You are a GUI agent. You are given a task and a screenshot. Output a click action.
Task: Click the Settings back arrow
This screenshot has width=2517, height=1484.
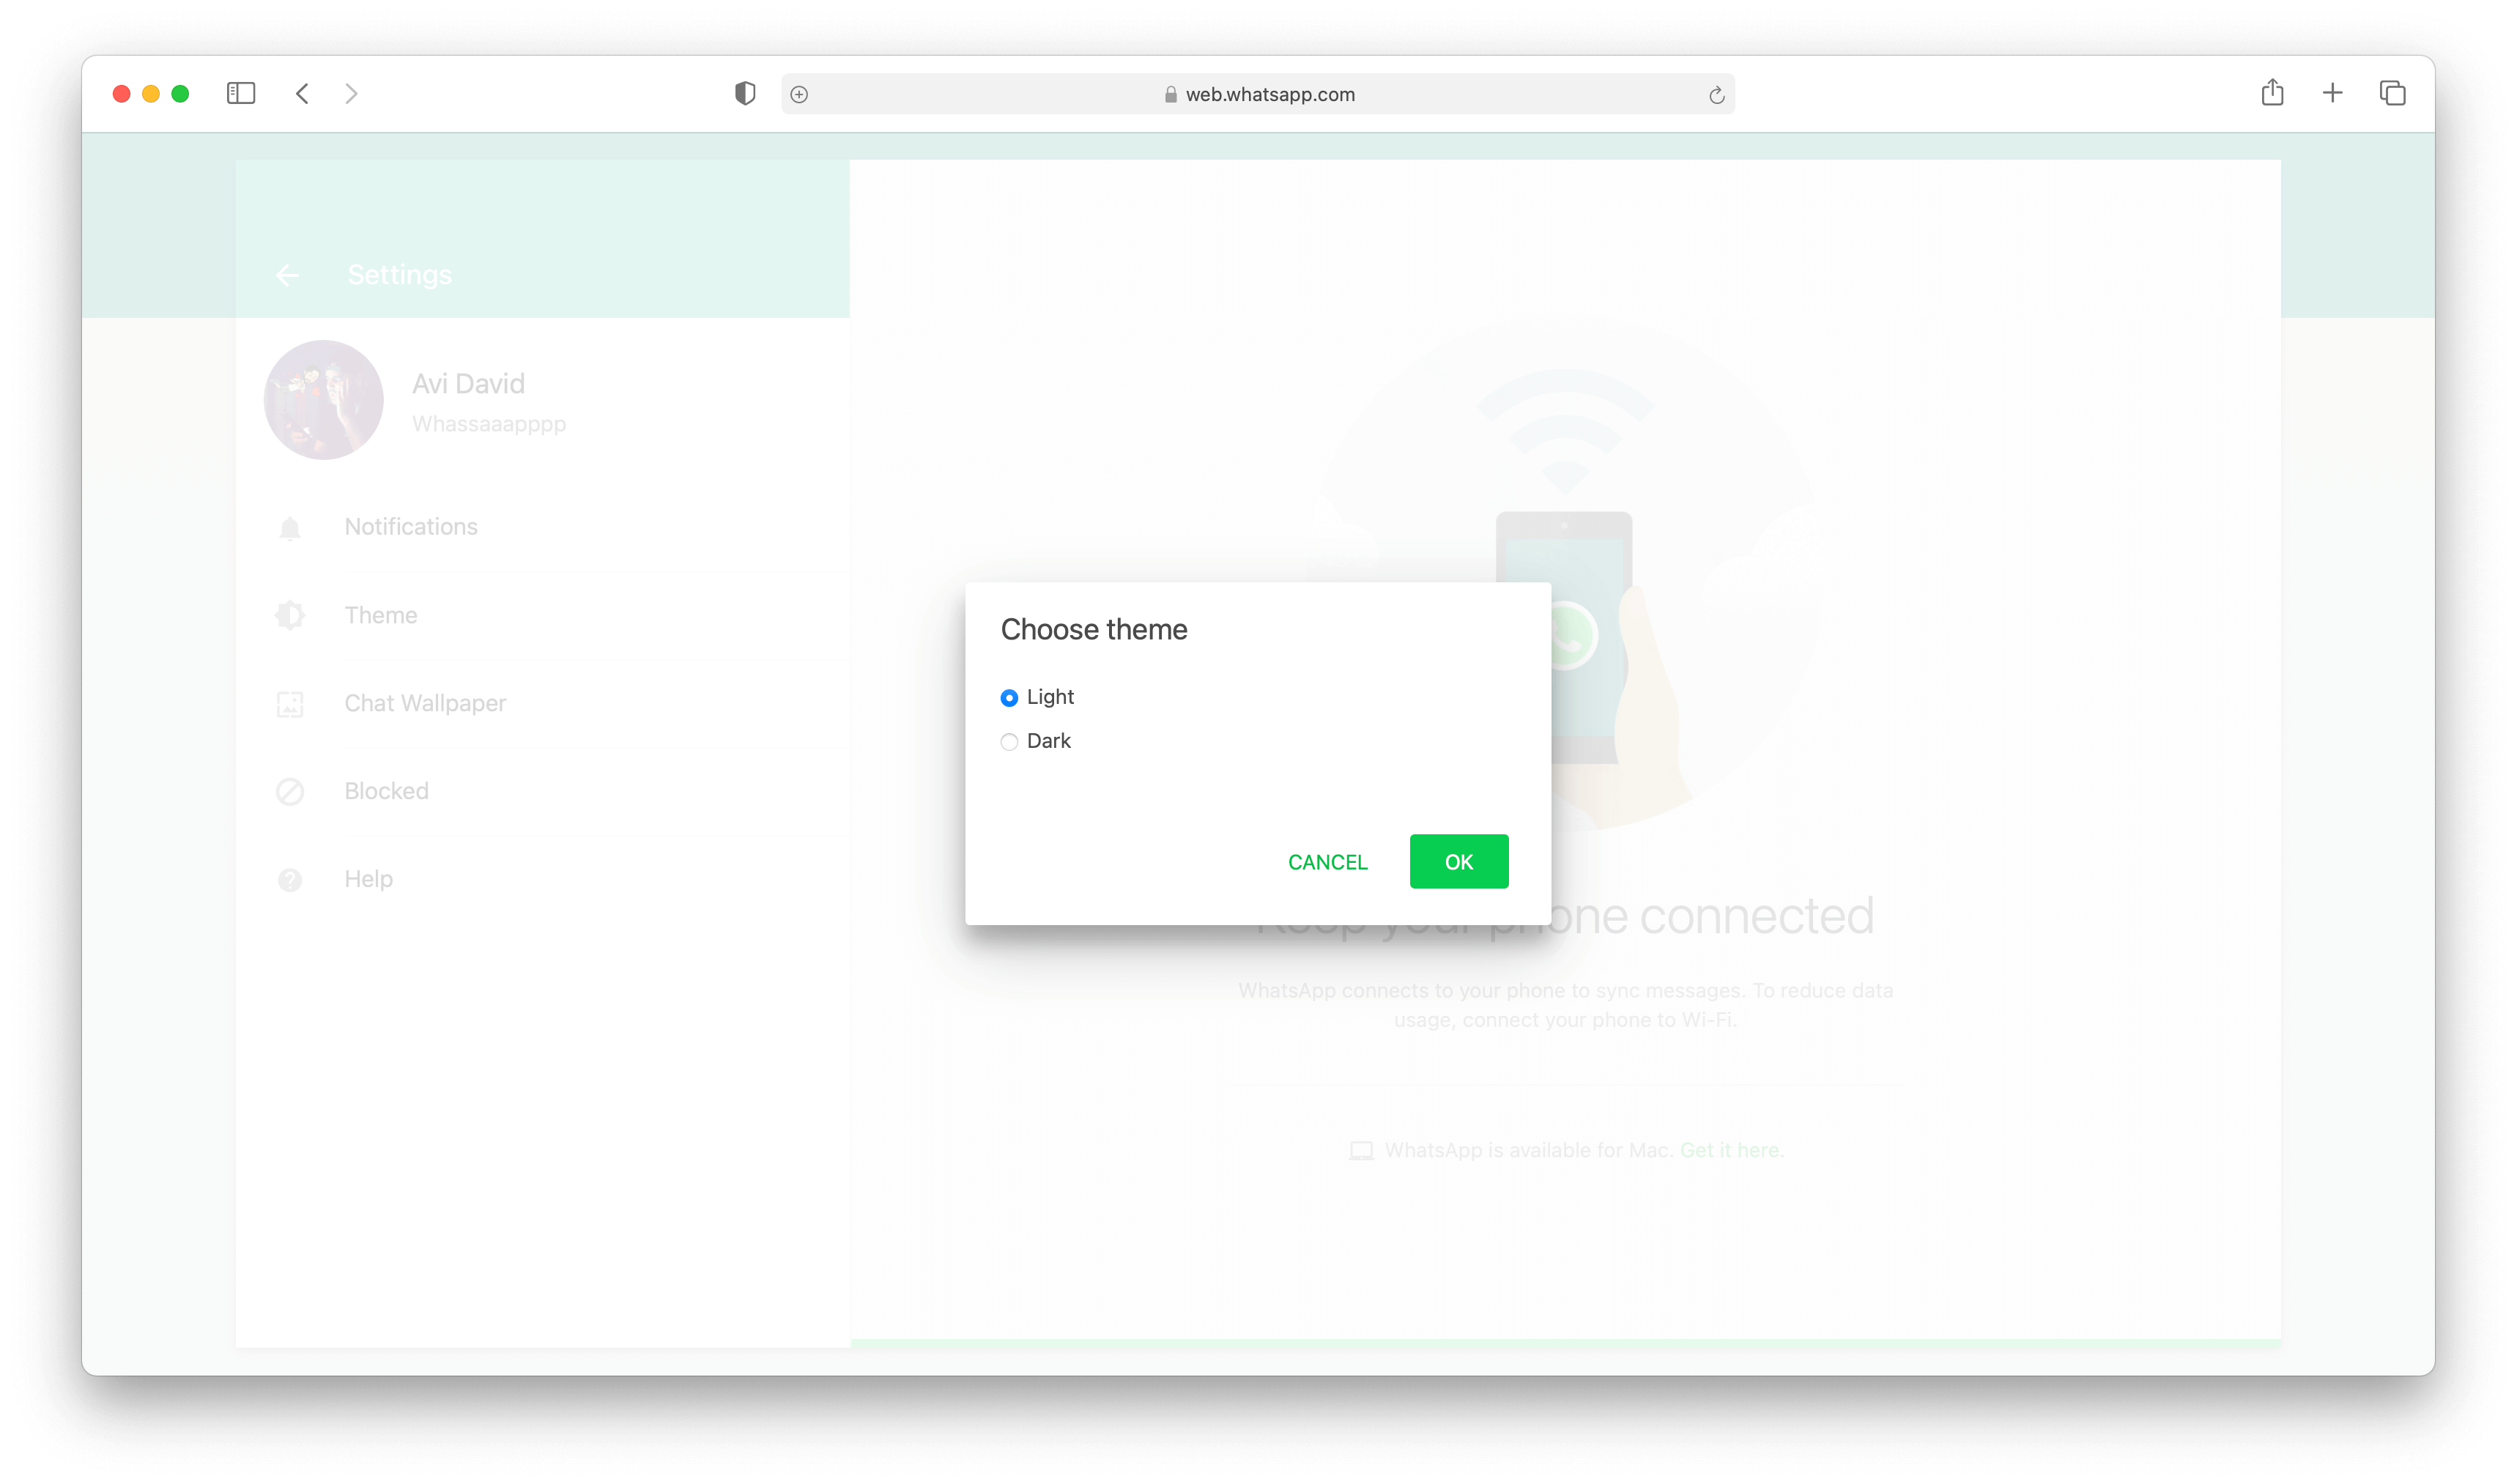pos(287,275)
